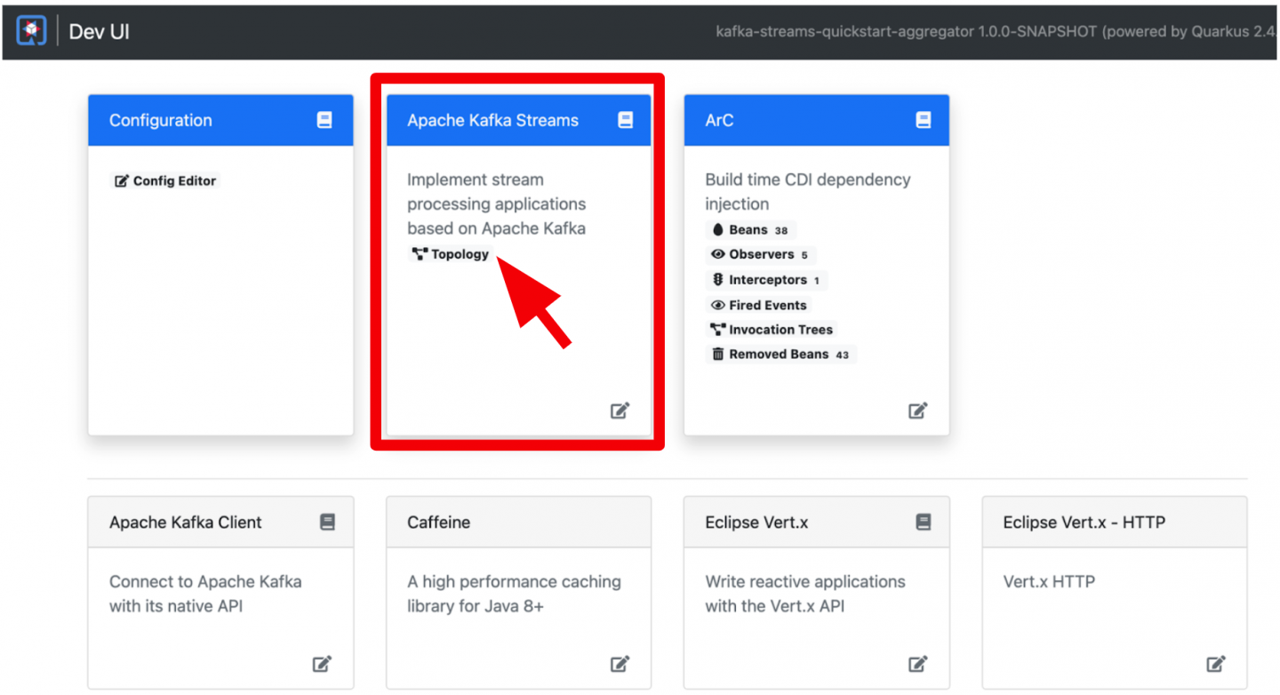This screenshot has width=1280, height=695.
Task: Click edit config icon on Vert.x - HTTP card
Action: pos(1216,663)
